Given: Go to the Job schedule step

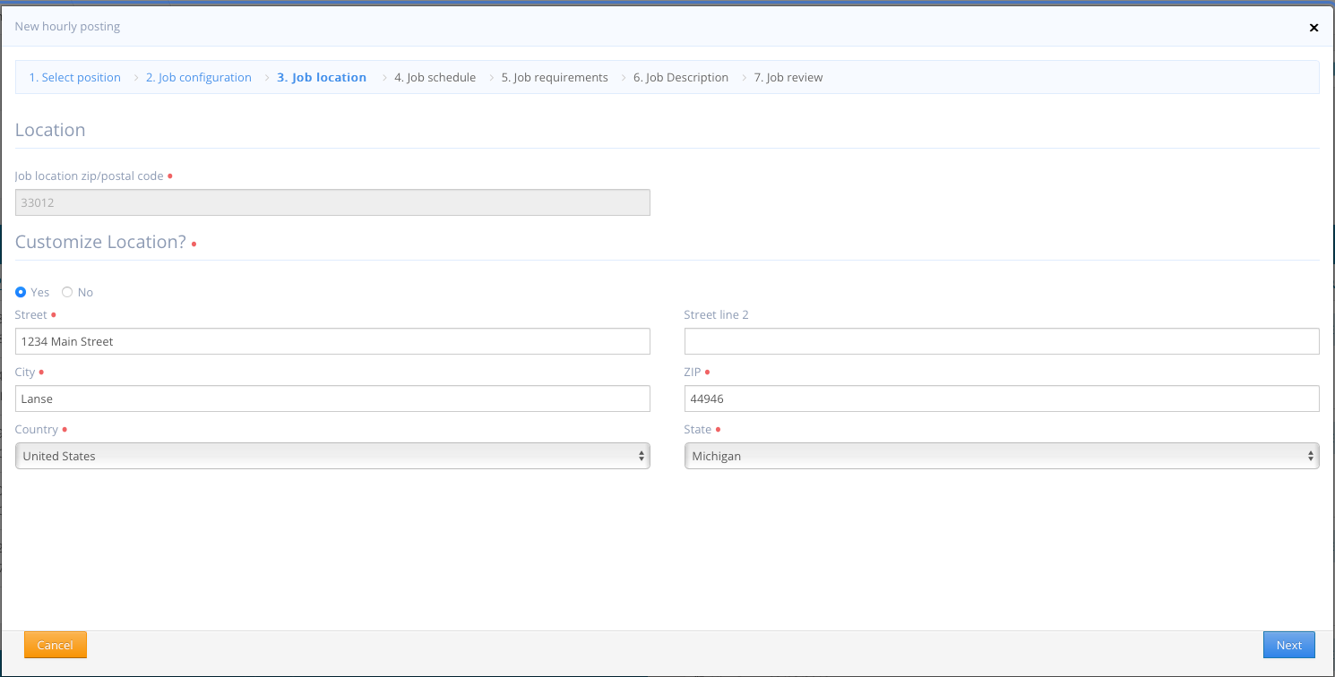Looking at the screenshot, I should click(435, 77).
